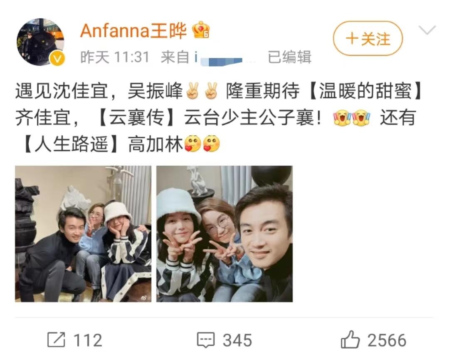This screenshot has width=449, height=352.
Task: Tap the yellow verified V badge
Action: tap(57, 59)
